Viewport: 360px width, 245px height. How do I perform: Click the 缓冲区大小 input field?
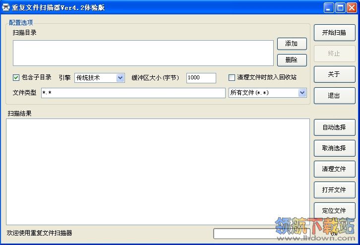coord(201,78)
